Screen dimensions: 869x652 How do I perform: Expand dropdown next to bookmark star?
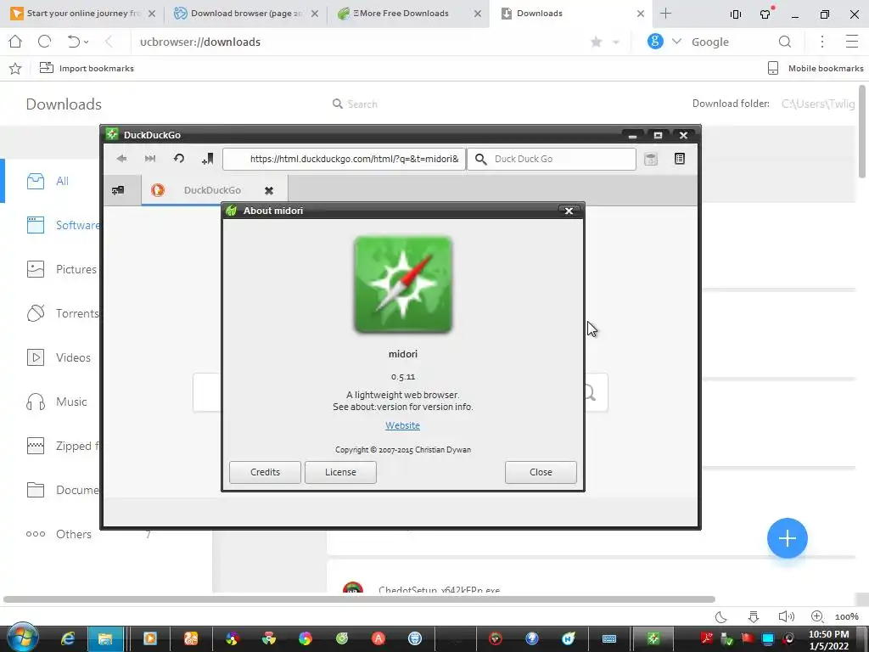coord(616,42)
